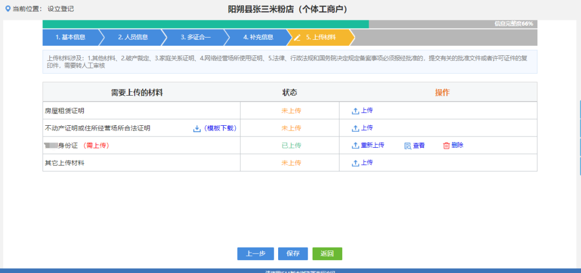This screenshot has height=273, width=581.
Task: Click the template download arrow icon
Action: (x=197, y=128)
